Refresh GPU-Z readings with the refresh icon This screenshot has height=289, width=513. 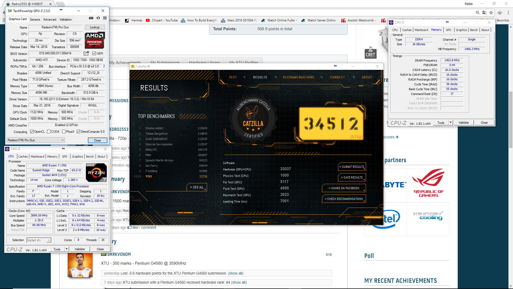click(98, 18)
